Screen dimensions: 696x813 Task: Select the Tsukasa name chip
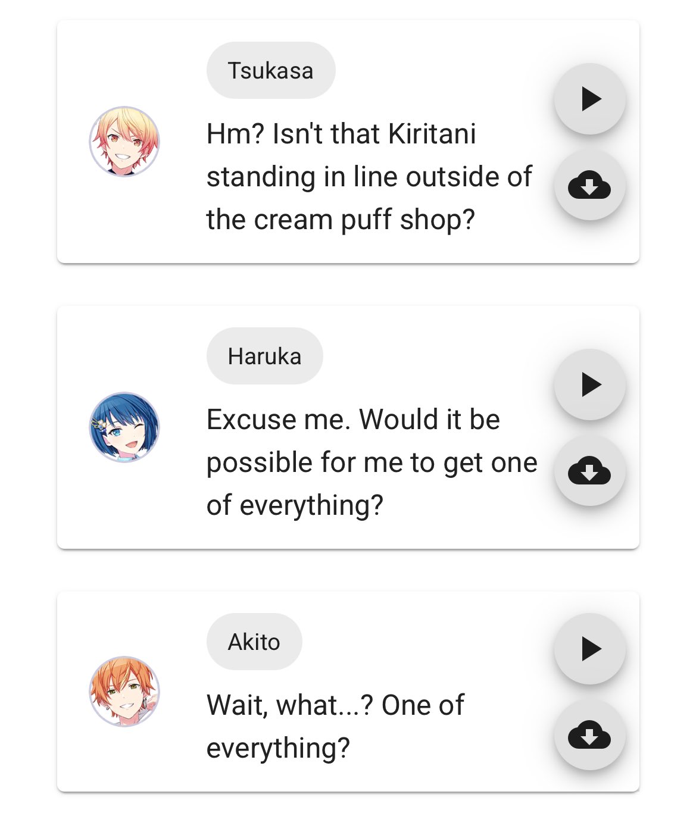click(271, 70)
